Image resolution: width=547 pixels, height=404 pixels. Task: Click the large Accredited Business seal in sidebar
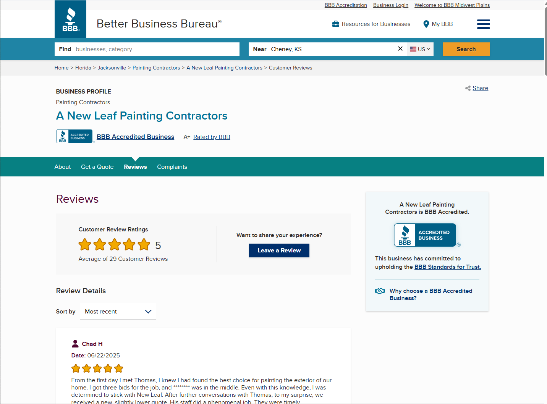(x=425, y=235)
